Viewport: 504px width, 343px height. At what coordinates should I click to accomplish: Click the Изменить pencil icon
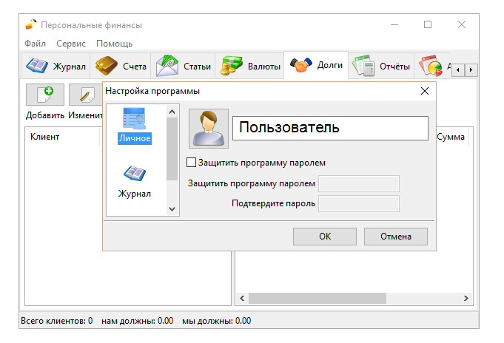86,95
